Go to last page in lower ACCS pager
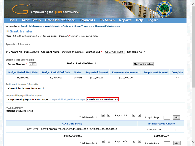Viewport: 195px width, 146px height. coord(140,141)
